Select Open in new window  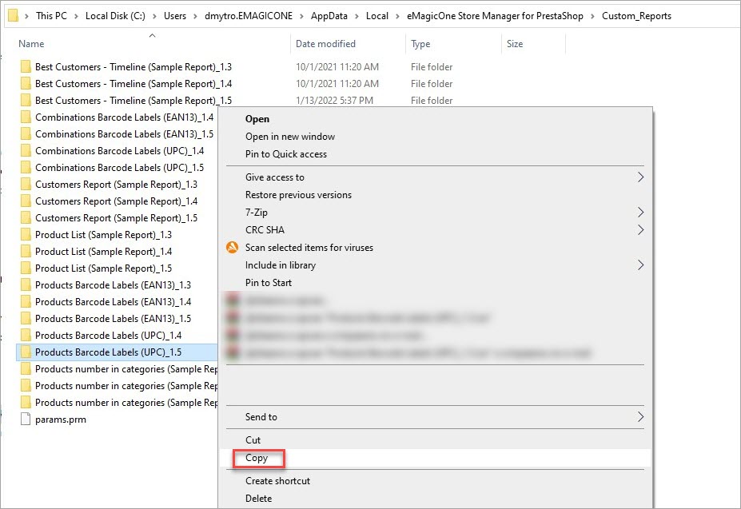tap(289, 137)
